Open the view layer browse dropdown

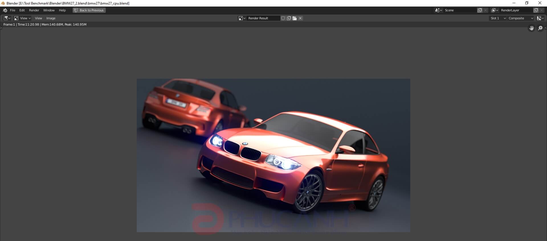[x=495, y=10]
